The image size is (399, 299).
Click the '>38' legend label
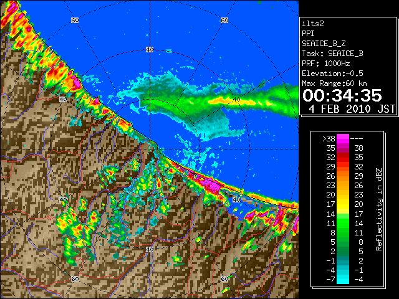coord(329,138)
